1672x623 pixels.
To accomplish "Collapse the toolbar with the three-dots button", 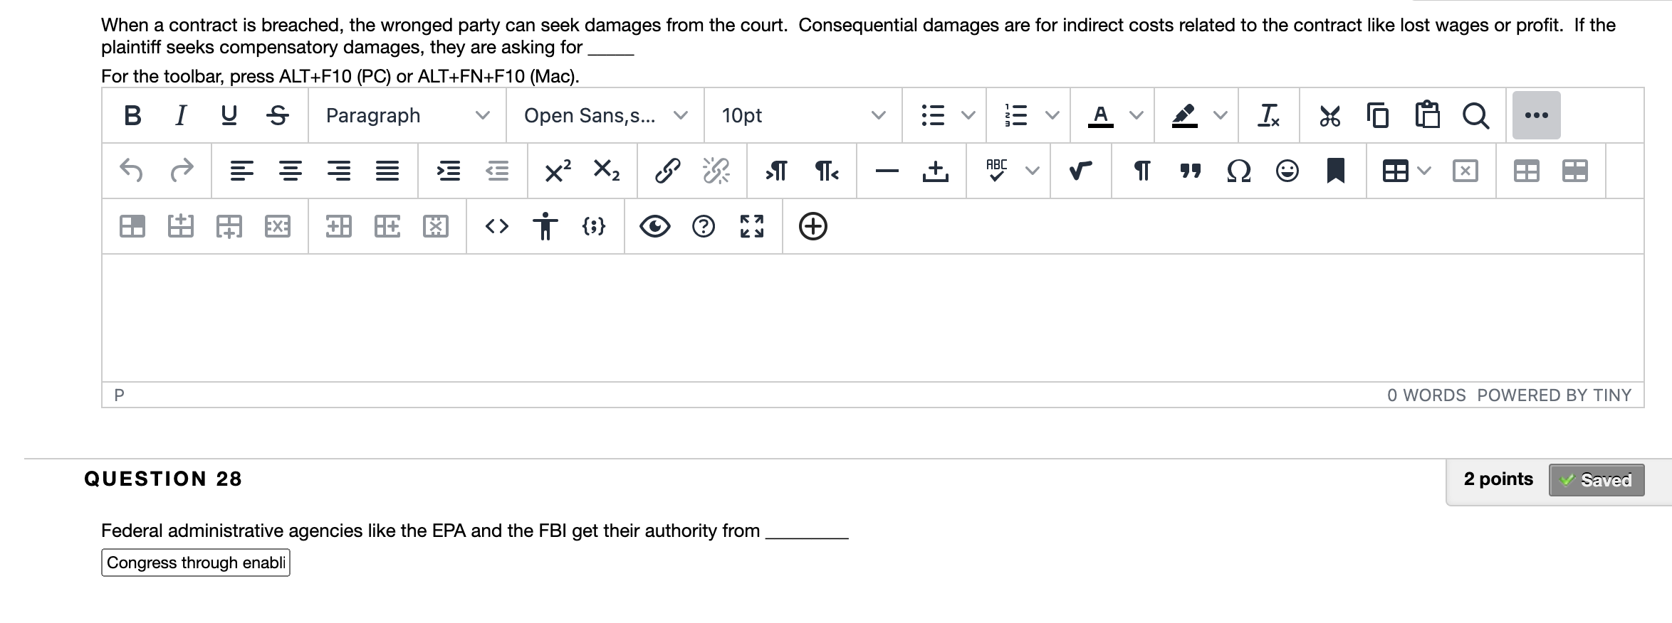I will coord(1537,115).
